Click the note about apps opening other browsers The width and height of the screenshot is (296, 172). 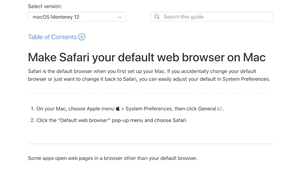(112, 158)
